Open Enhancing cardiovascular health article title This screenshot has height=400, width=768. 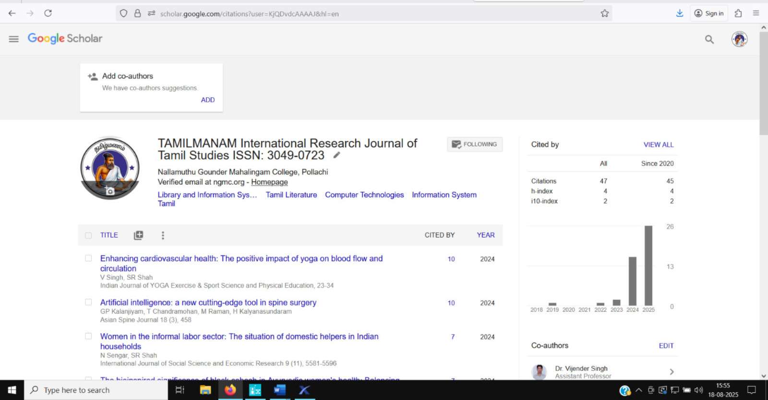pos(241,263)
